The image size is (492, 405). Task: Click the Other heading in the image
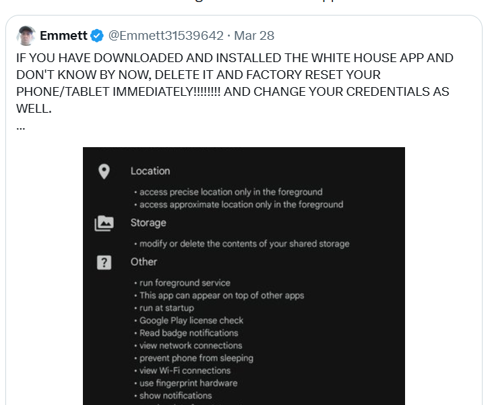click(144, 262)
